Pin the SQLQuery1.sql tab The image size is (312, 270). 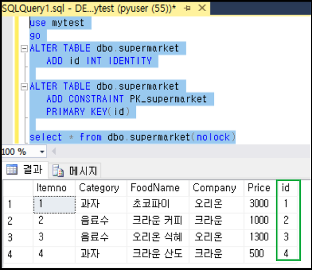[x=187, y=8]
